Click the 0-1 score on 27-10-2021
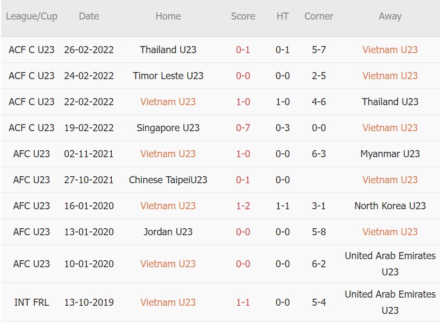 click(243, 180)
